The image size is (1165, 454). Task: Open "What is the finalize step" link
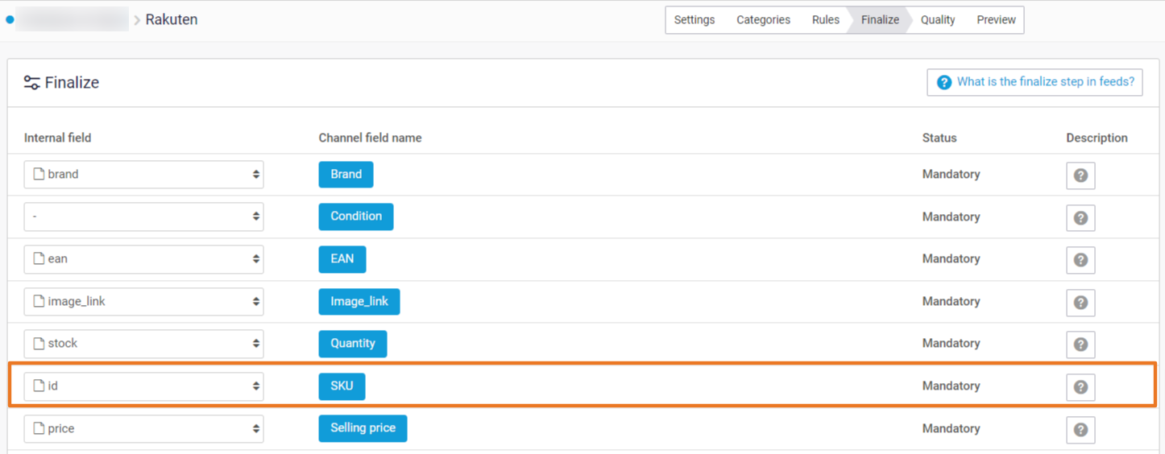[1045, 82]
